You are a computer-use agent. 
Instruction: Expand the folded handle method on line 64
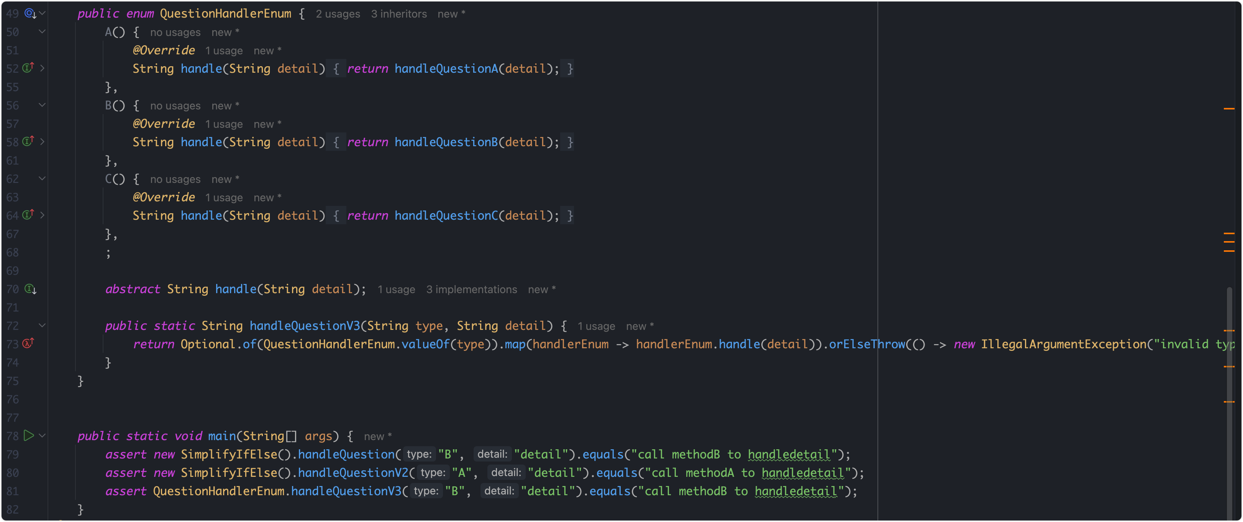point(43,215)
